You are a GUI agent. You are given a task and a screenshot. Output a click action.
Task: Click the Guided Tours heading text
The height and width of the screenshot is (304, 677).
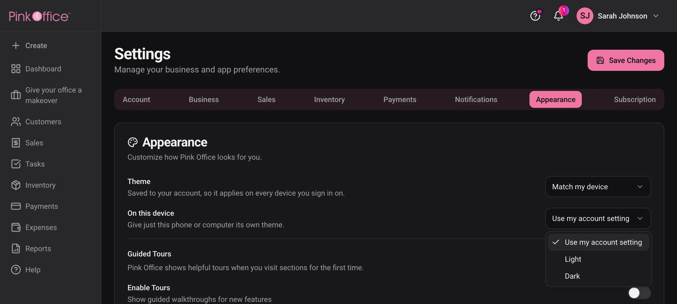[149, 254]
